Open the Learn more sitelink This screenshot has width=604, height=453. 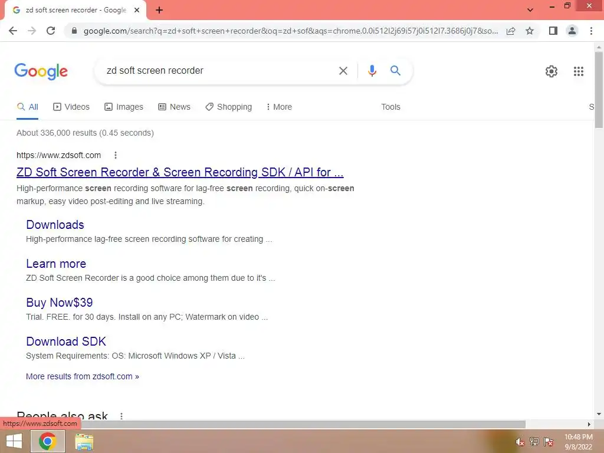tap(56, 264)
